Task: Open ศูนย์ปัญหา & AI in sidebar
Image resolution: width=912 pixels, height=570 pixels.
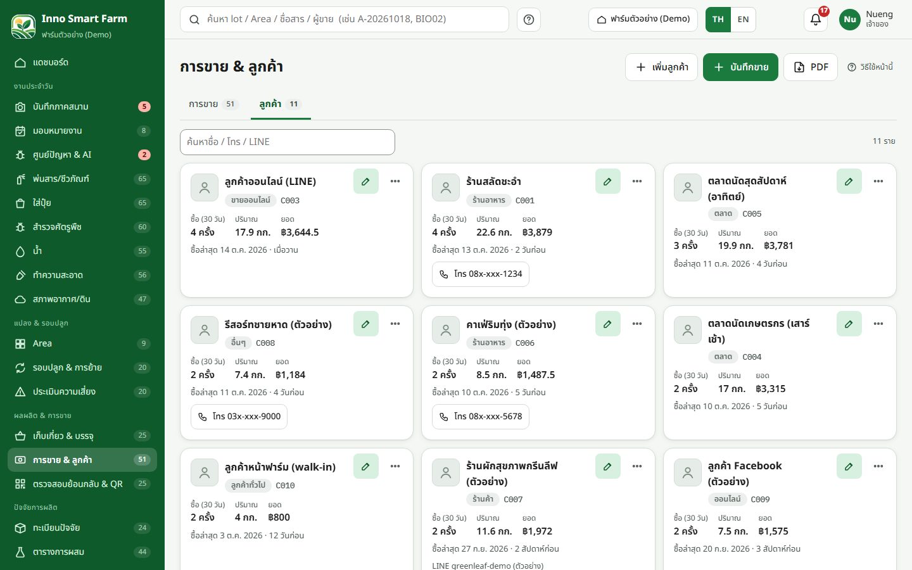Action: click(x=82, y=155)
